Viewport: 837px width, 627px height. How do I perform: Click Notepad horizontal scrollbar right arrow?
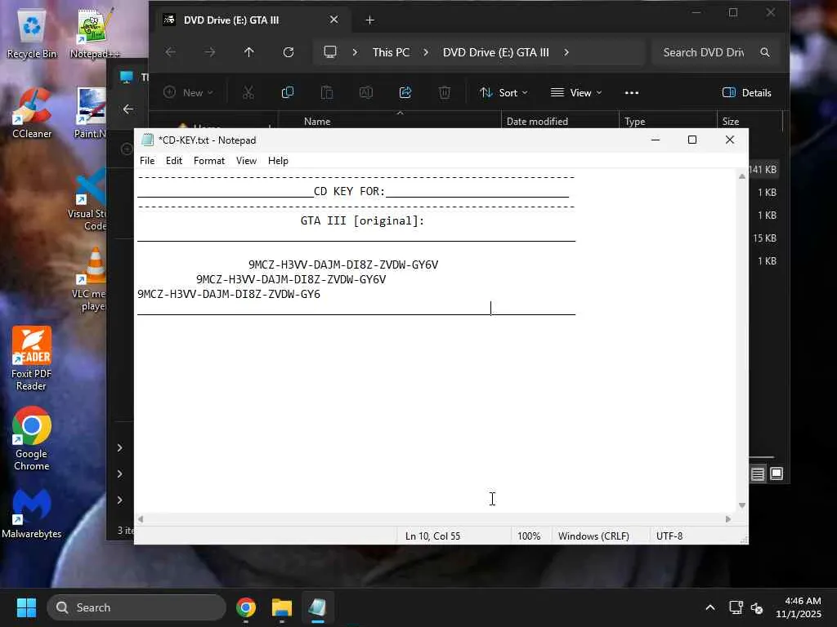pos(727,518)
